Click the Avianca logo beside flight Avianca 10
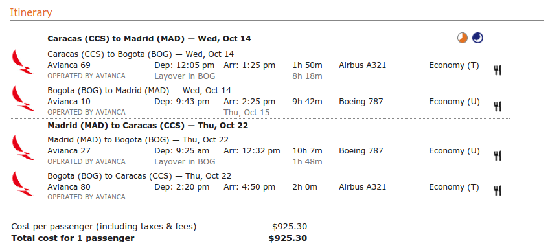The height and width of the screenshot is (248, 550). (x=23, y=98)
